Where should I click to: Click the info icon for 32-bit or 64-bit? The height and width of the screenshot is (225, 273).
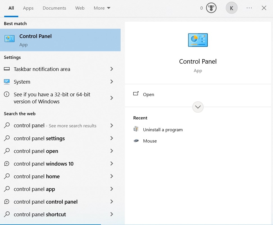pos(7,94)
